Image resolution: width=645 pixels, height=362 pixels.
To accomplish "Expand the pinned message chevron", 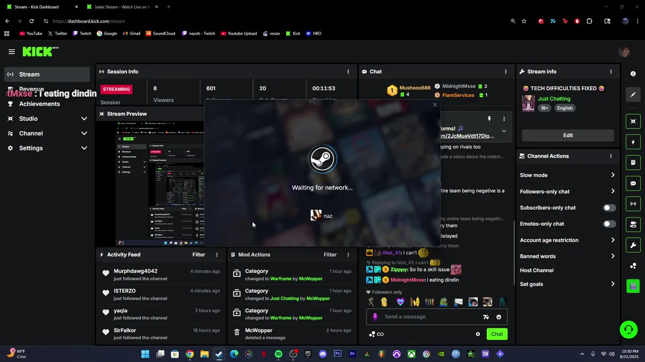I will 504,131.
